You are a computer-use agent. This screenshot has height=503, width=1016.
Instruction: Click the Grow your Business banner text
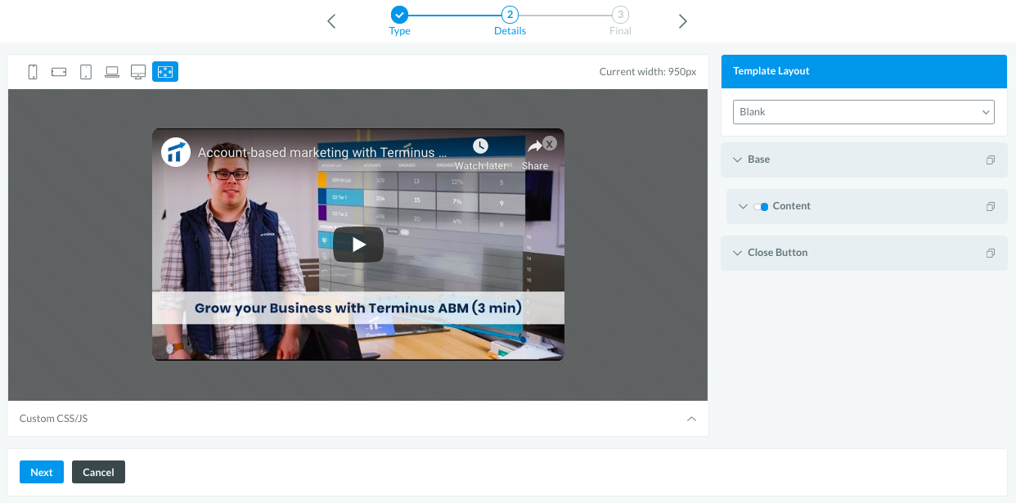point(358,308)
